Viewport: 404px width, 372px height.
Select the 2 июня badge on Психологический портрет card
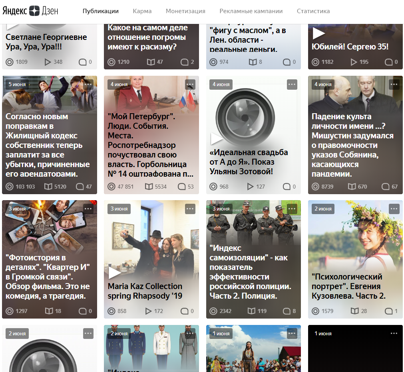tap(323, 209)
